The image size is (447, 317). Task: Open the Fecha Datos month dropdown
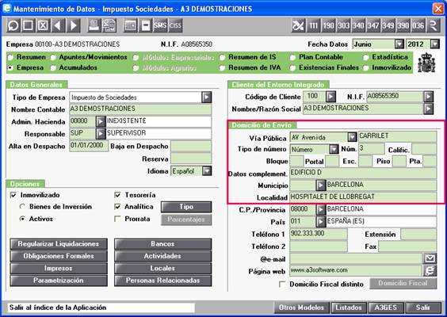[399, 44]
